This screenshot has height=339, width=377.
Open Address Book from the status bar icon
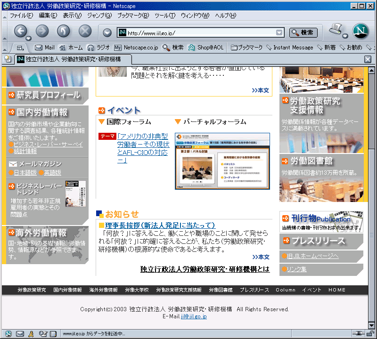tap(53, 333)
